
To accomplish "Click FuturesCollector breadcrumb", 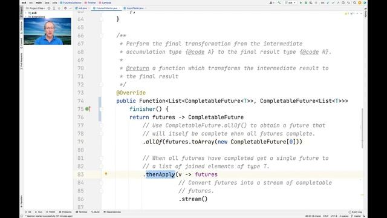I will (71, 2).
